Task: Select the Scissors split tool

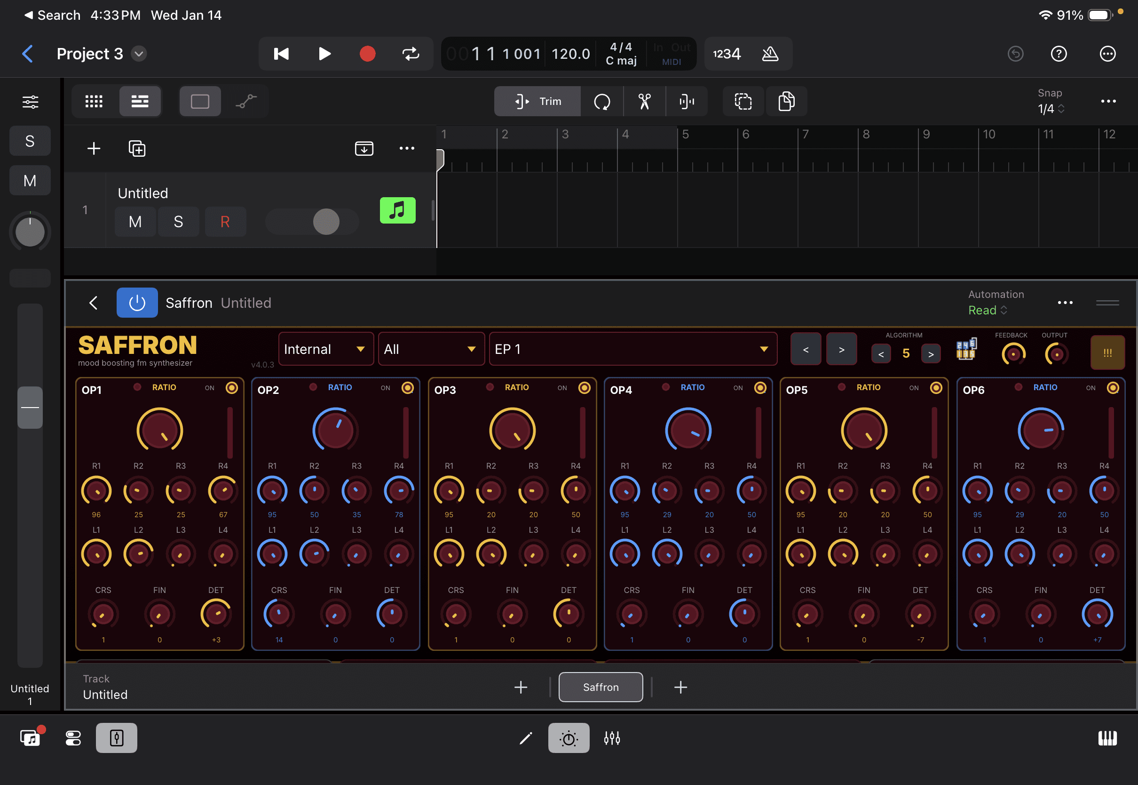Action: [644, 101]
